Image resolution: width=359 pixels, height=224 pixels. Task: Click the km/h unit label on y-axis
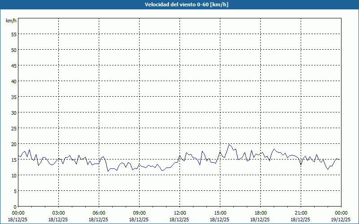(x=11, y=21)
